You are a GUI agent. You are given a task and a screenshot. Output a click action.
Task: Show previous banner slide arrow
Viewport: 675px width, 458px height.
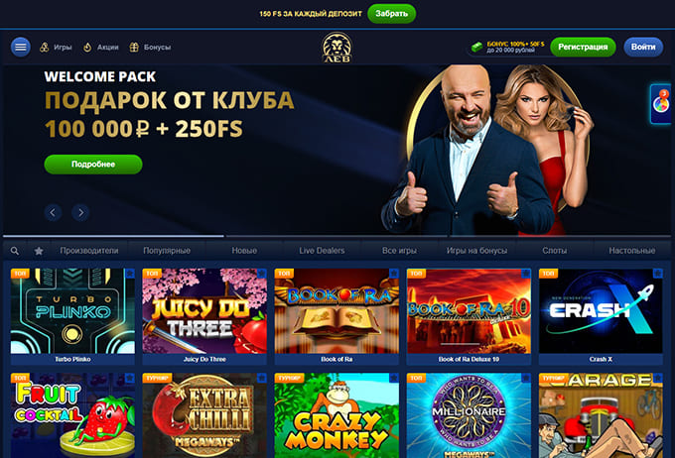coord(53,212)
